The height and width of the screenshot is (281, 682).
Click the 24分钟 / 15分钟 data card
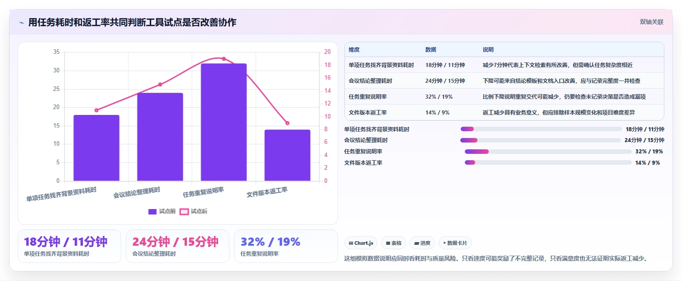coord(177,246)
